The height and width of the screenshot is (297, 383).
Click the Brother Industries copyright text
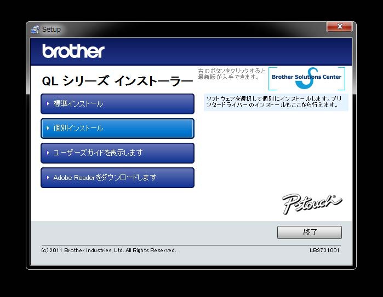point(108,251)
